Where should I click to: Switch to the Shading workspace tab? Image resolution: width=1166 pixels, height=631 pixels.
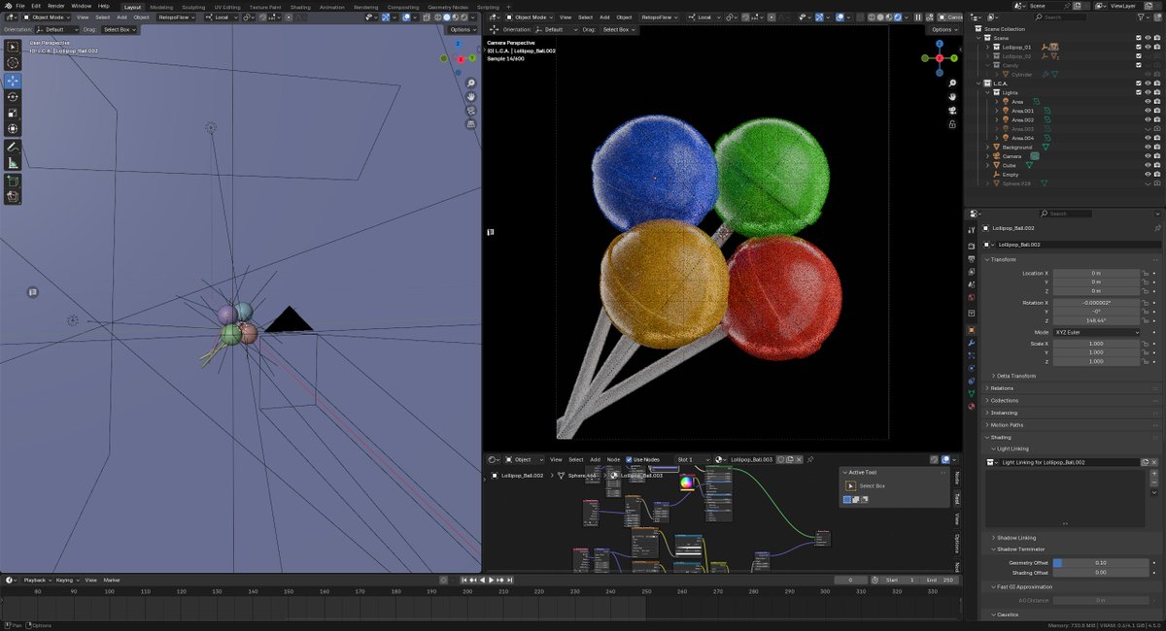pyautogui.click(x=300, y=7)
